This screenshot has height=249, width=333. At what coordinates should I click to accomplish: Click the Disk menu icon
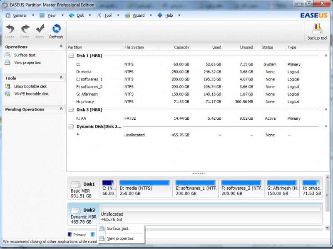tap(72, 15)
